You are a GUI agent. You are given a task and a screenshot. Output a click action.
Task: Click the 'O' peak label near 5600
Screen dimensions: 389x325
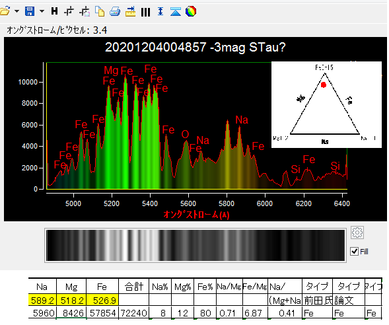185,135
